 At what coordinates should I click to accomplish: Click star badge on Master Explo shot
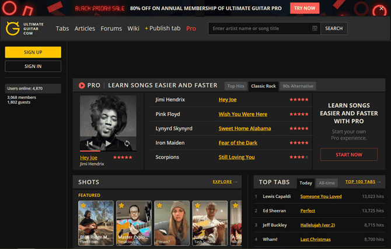[121, 205]
